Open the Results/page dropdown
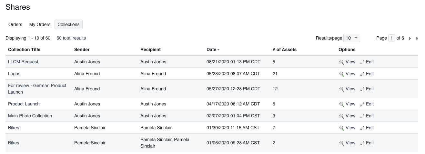Image resolution: width=425 pixels, height=154 pixels. 351,38
